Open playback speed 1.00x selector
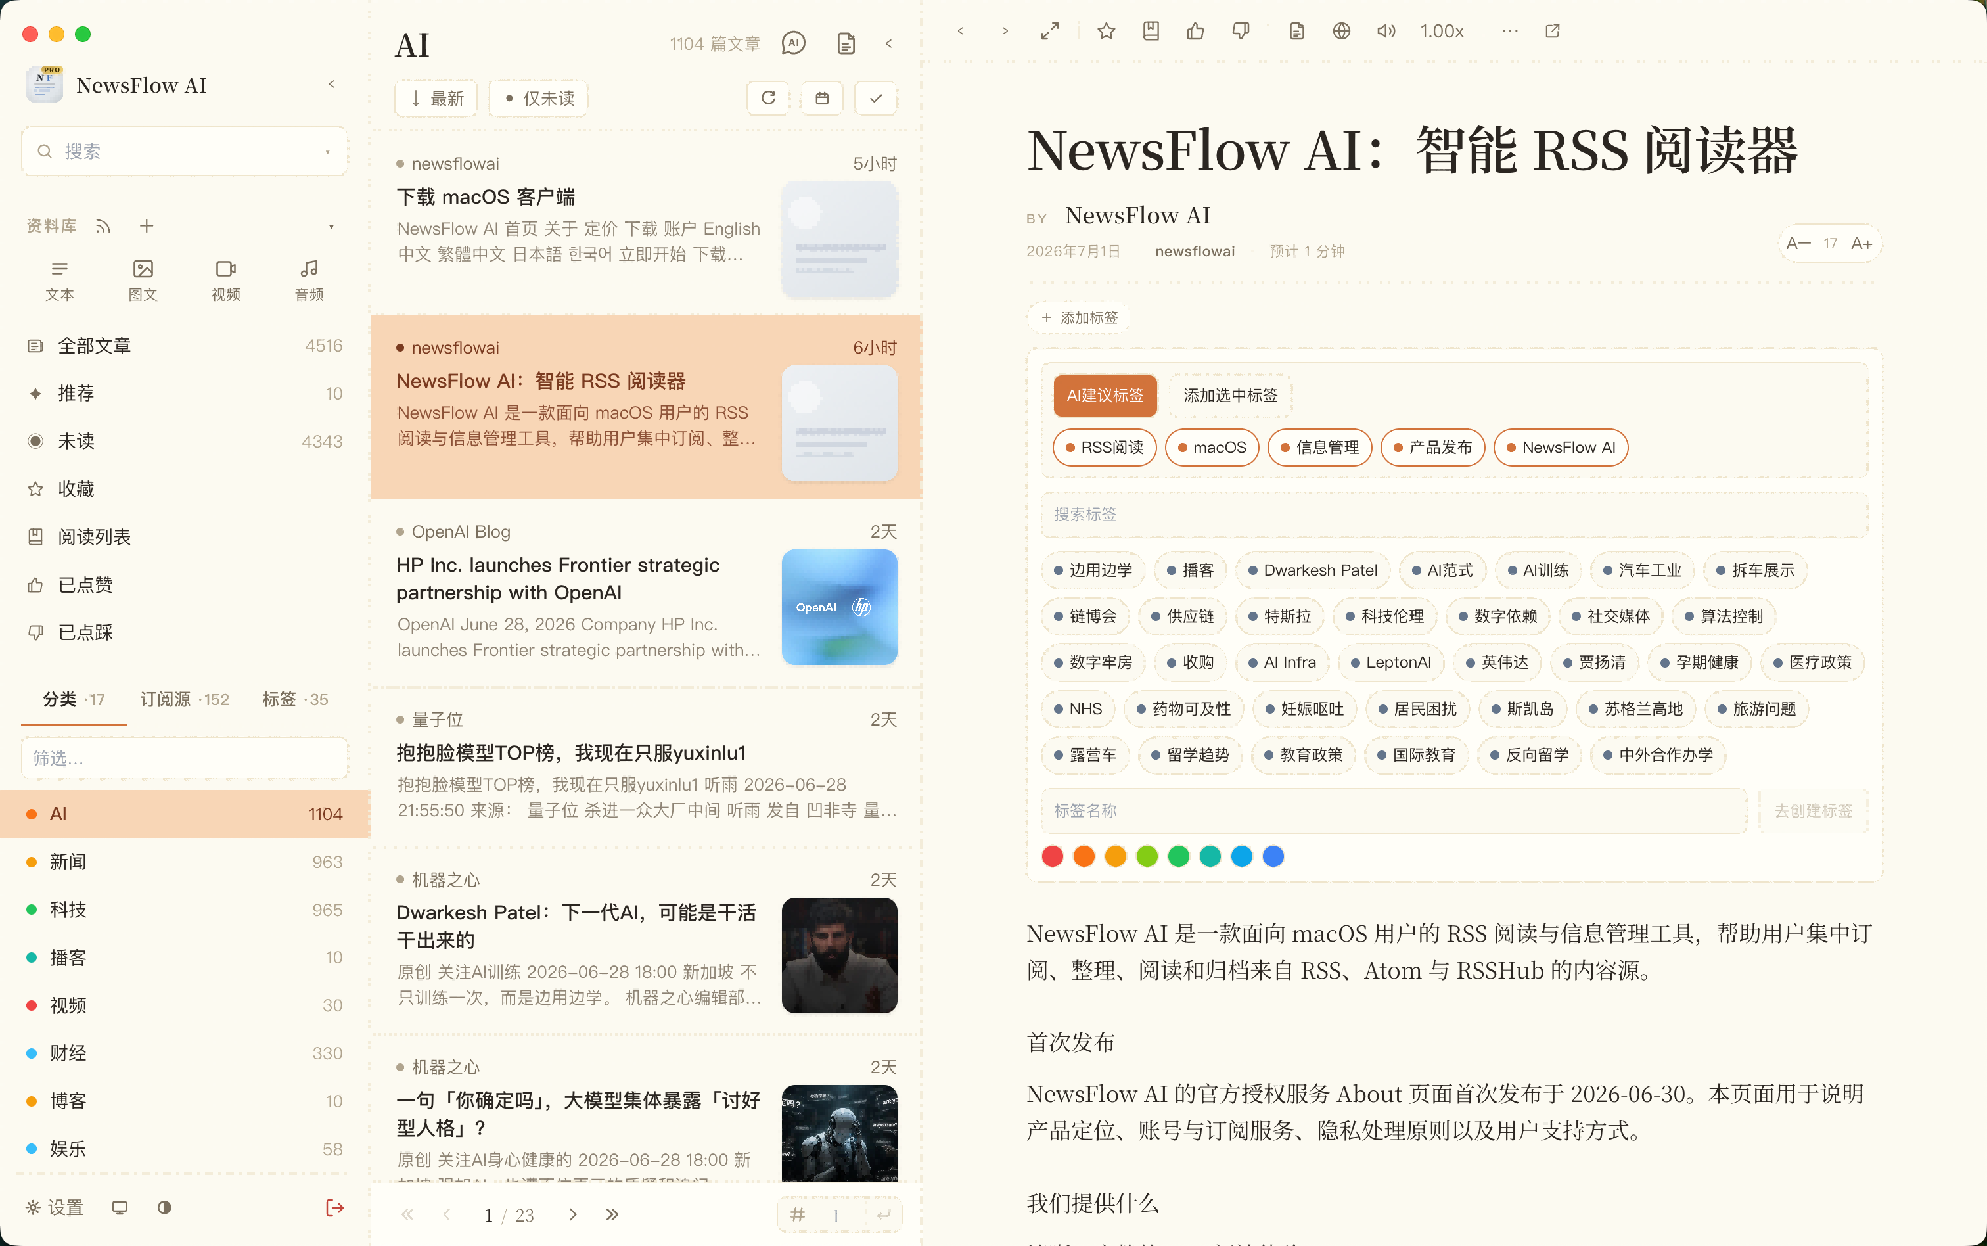The height and width of the screenshot is (1246, 1987). pyautogui.click(x=1442, y=32)
